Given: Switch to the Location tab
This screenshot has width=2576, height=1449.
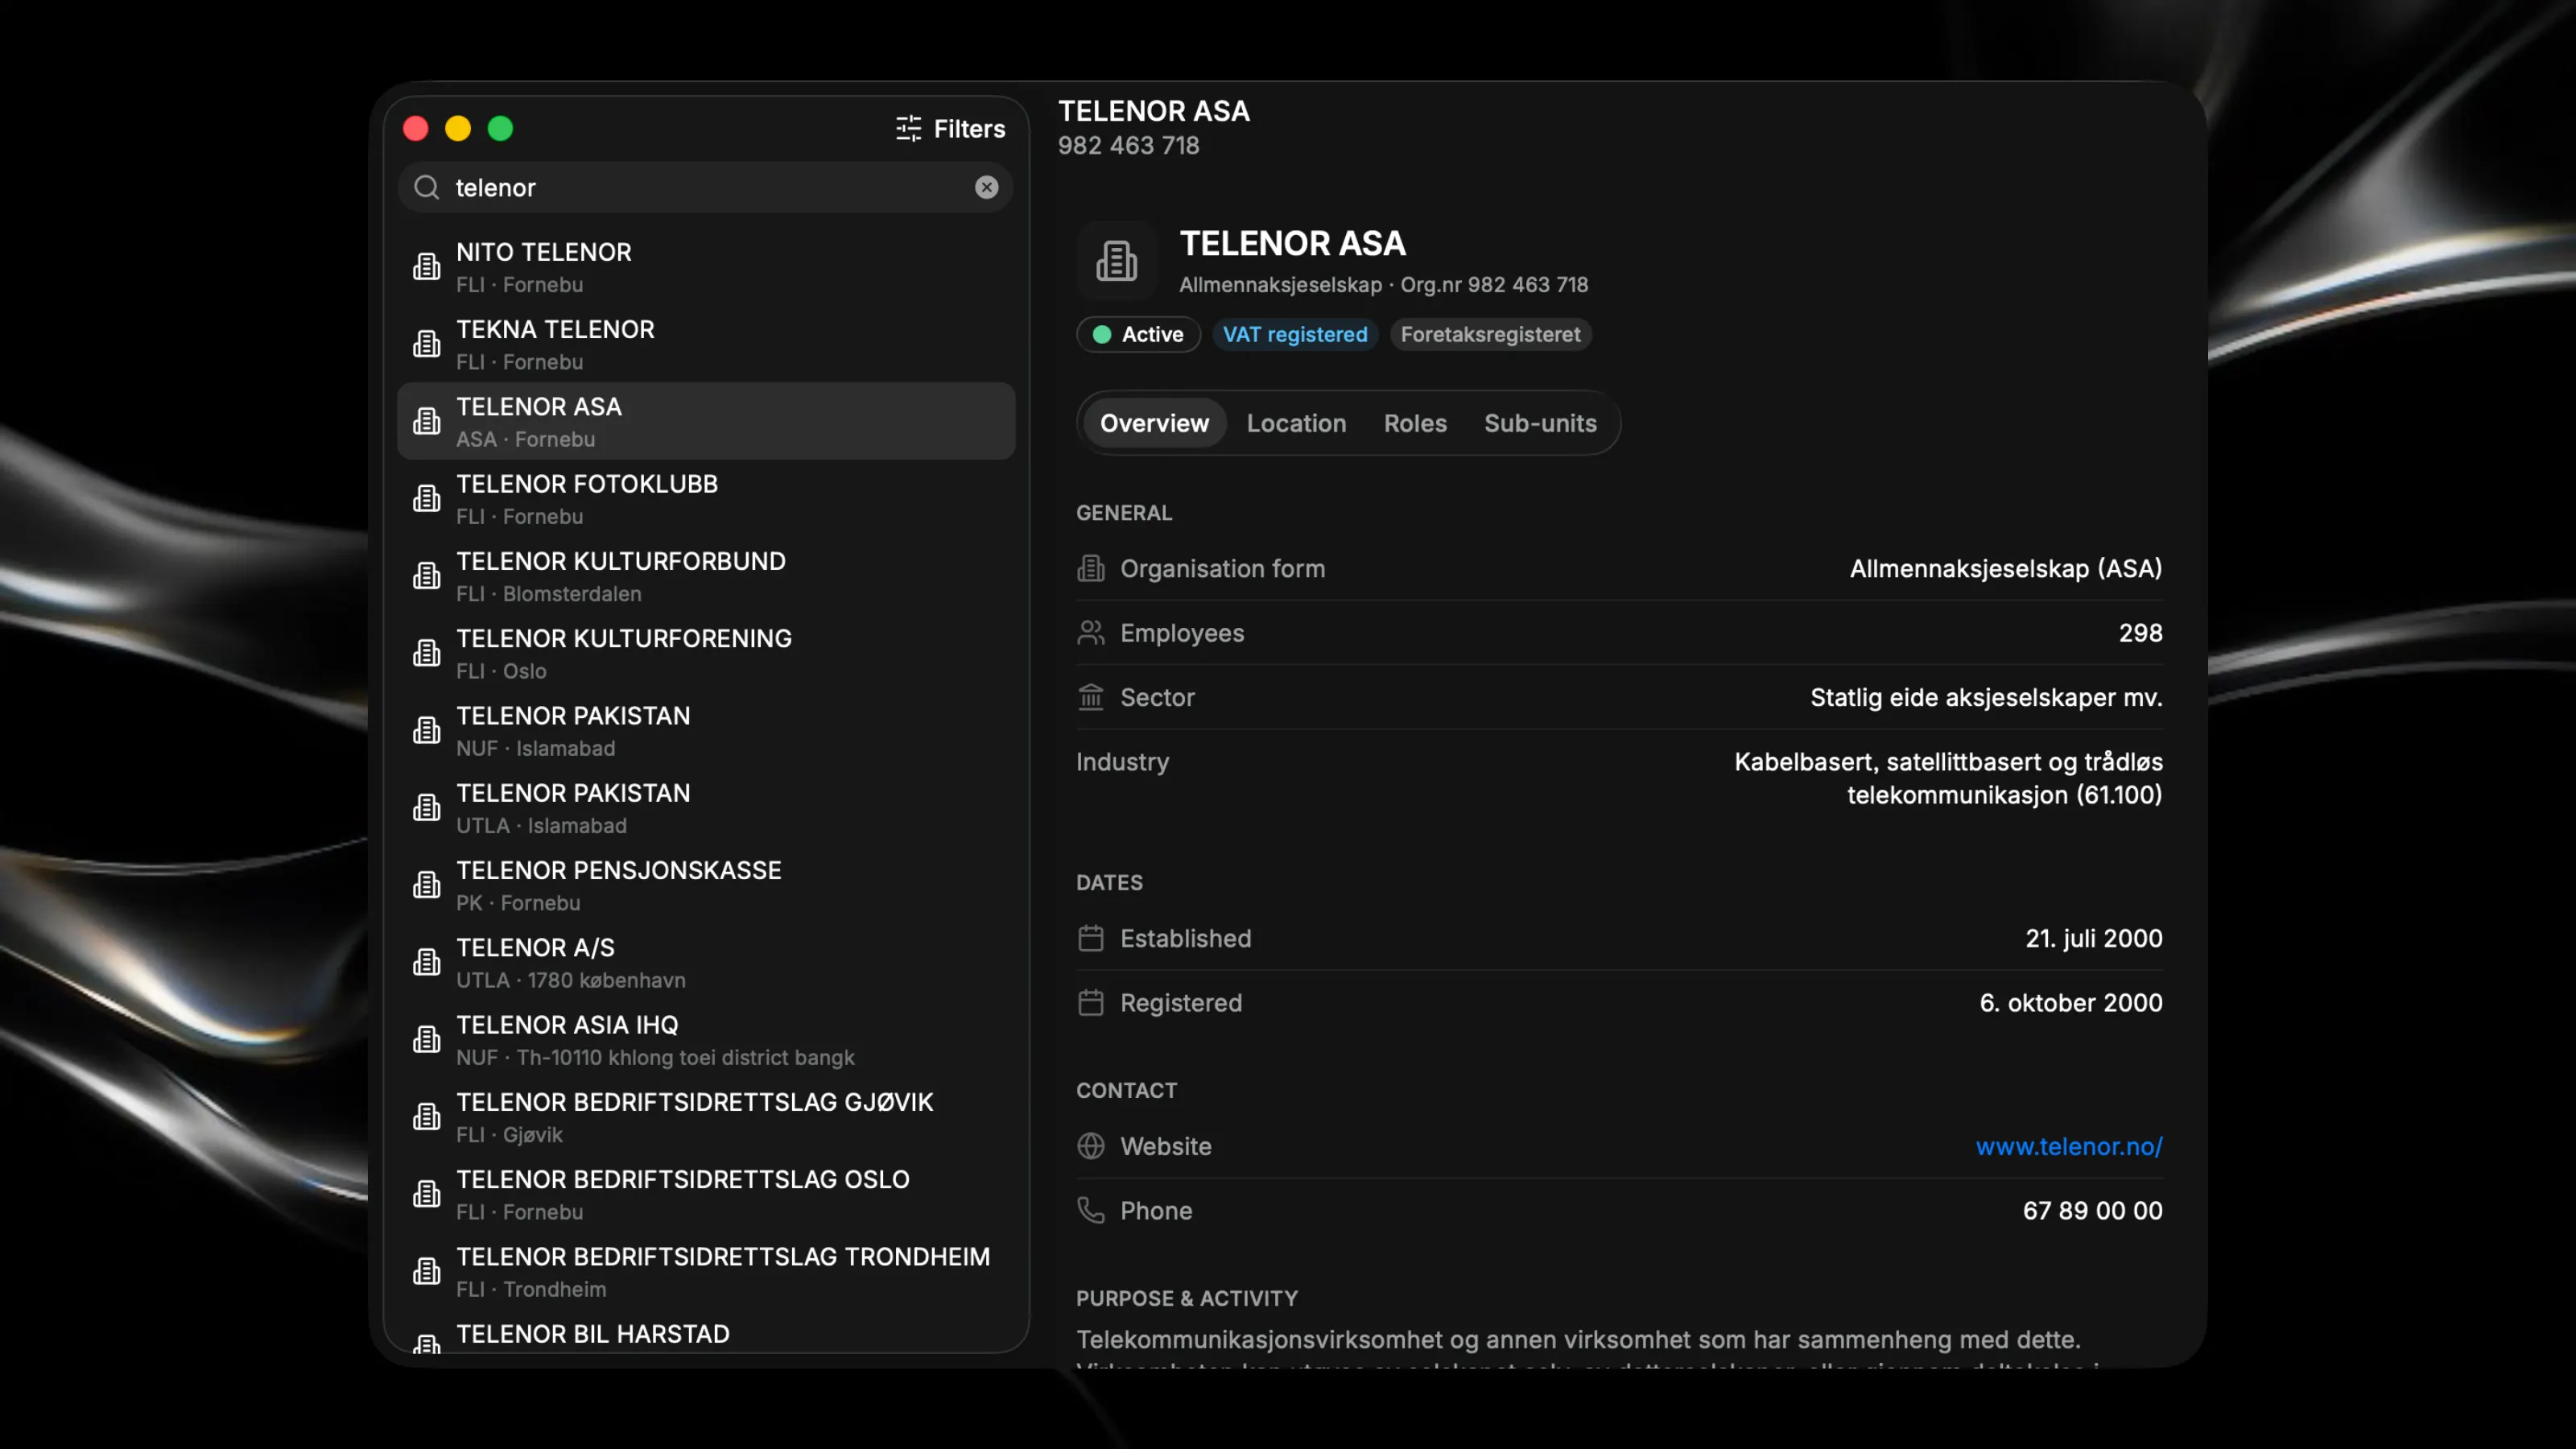Looking at the screenshot, I should click(1296, 423).
